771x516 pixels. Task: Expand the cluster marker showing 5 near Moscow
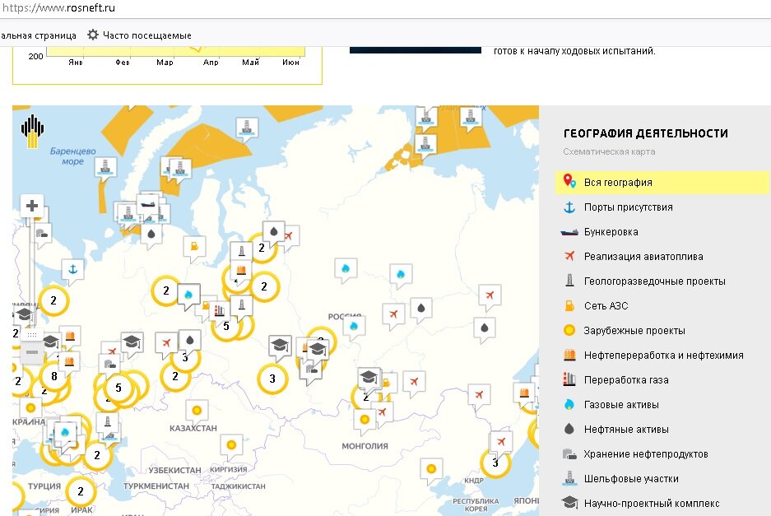click(x=225, y=326)
